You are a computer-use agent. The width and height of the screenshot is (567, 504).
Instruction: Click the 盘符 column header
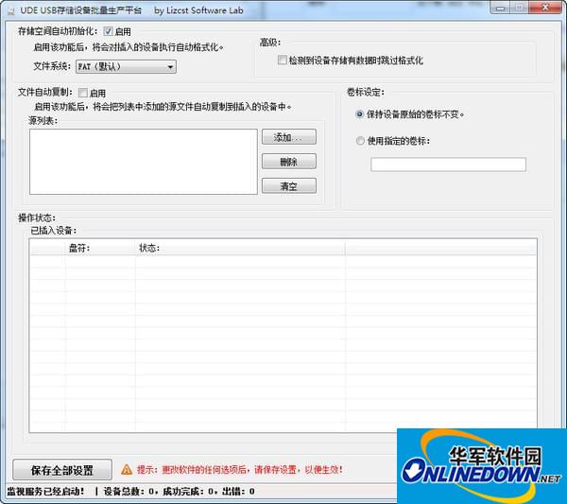click(100, 248)
